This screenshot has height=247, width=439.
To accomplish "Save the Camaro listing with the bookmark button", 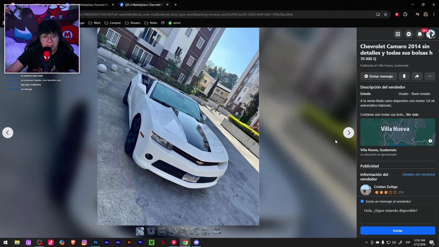I will click(x=404, y=76).
